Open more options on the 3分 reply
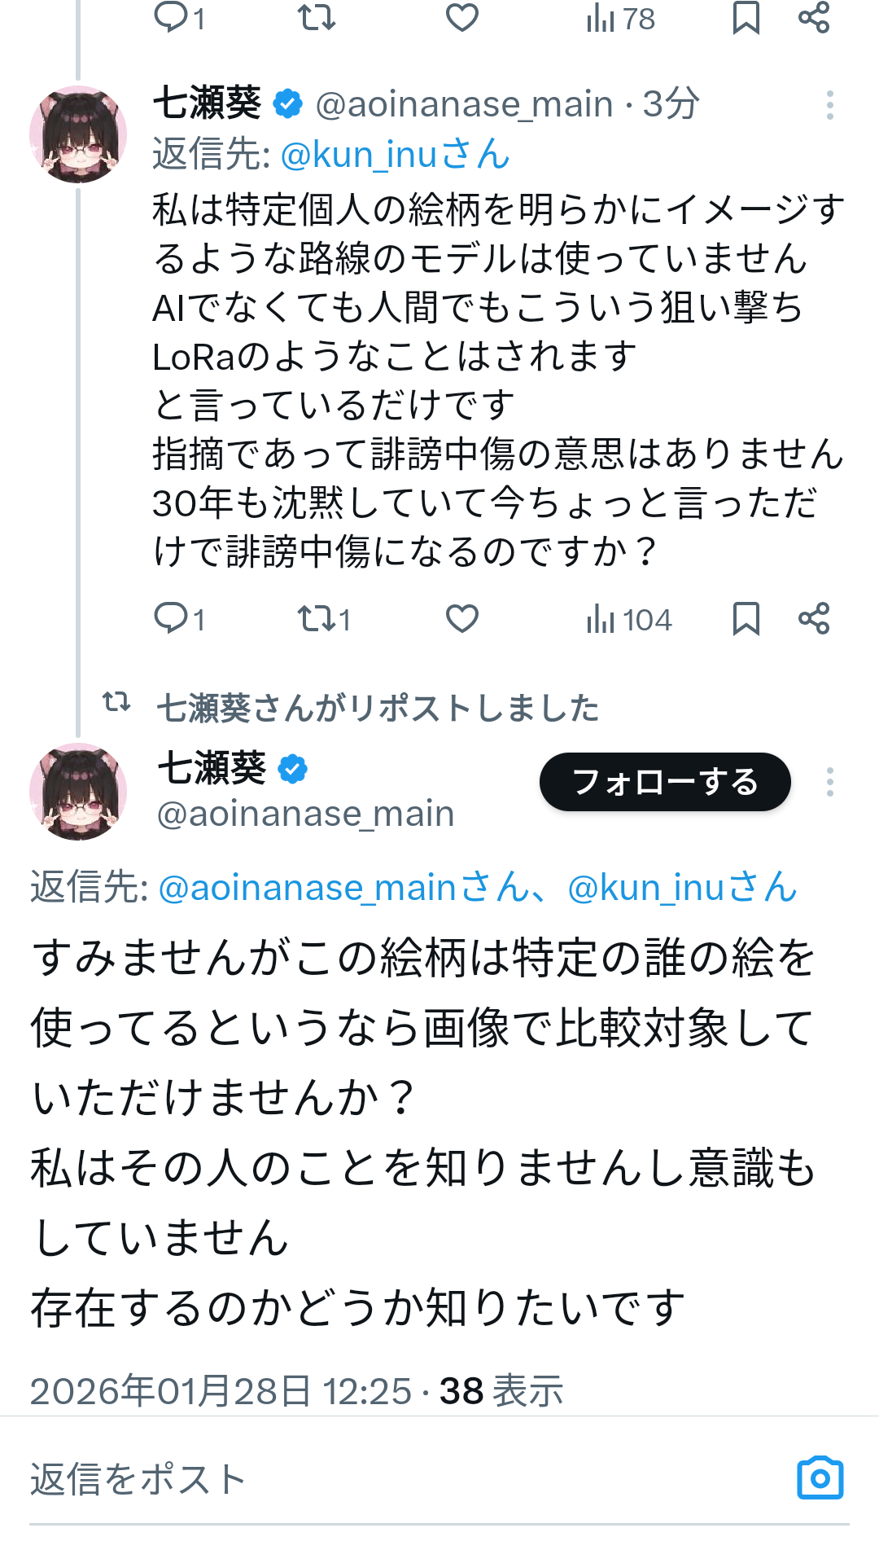Viewport: 879px width, 1563px height. [829, 105]
